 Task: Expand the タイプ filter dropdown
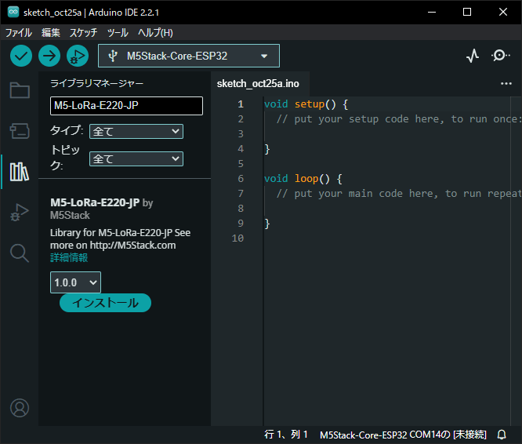click(136, 132)
